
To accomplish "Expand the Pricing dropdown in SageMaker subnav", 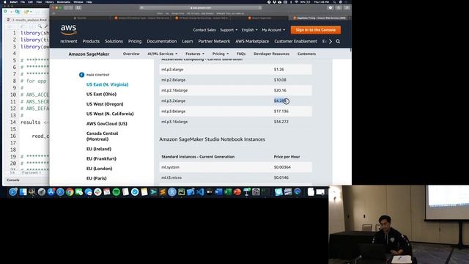I will [221, 54].
